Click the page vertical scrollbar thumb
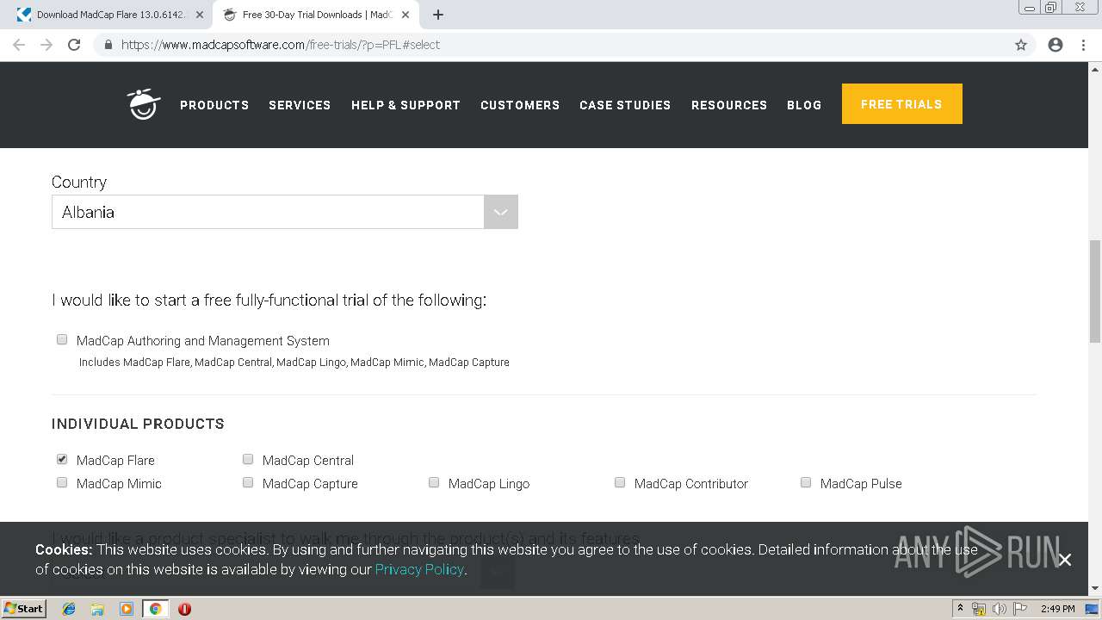 [1095, 291]
